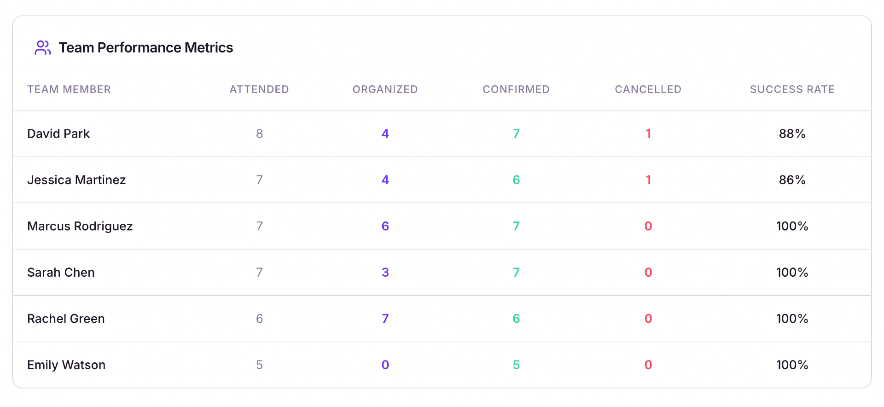Sort by the CANCELLED column header

click(x=648, y=89)
